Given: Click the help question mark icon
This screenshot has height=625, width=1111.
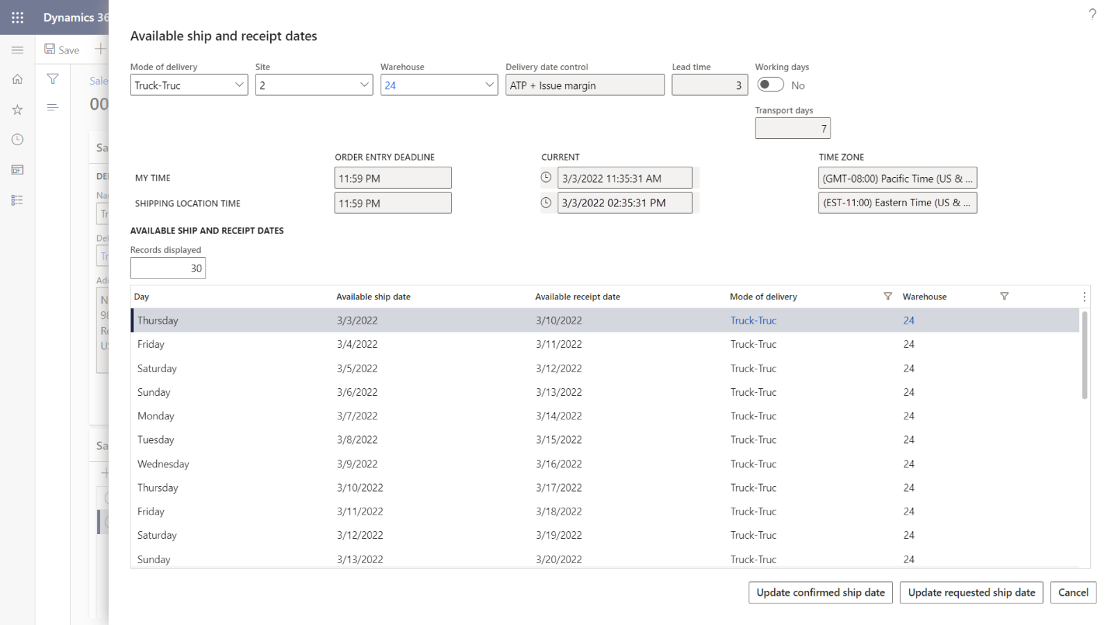Looking at the screenshot, I should 1092,14.
